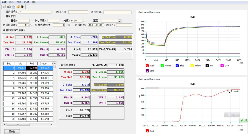The height and width of the screenshot is (134, 248).
Task: Click the new record toolbar icon
Action: point(4,7)
